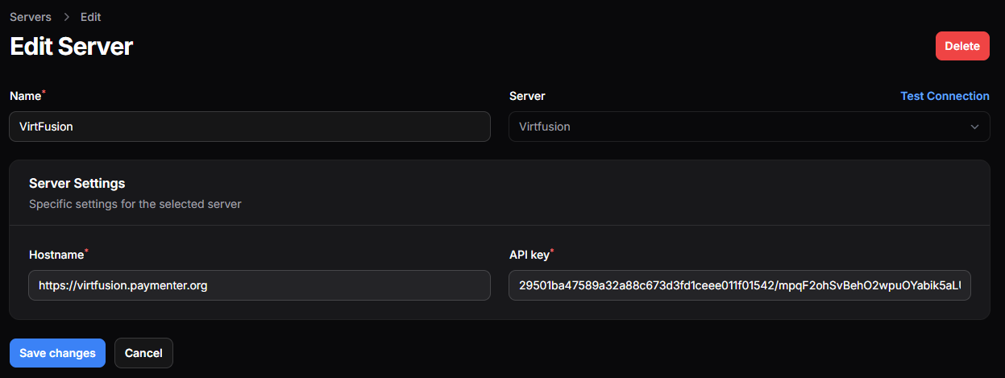1005x378 pixels.
Task: Click the Hostname field label
Action: (x=56, y=255)
